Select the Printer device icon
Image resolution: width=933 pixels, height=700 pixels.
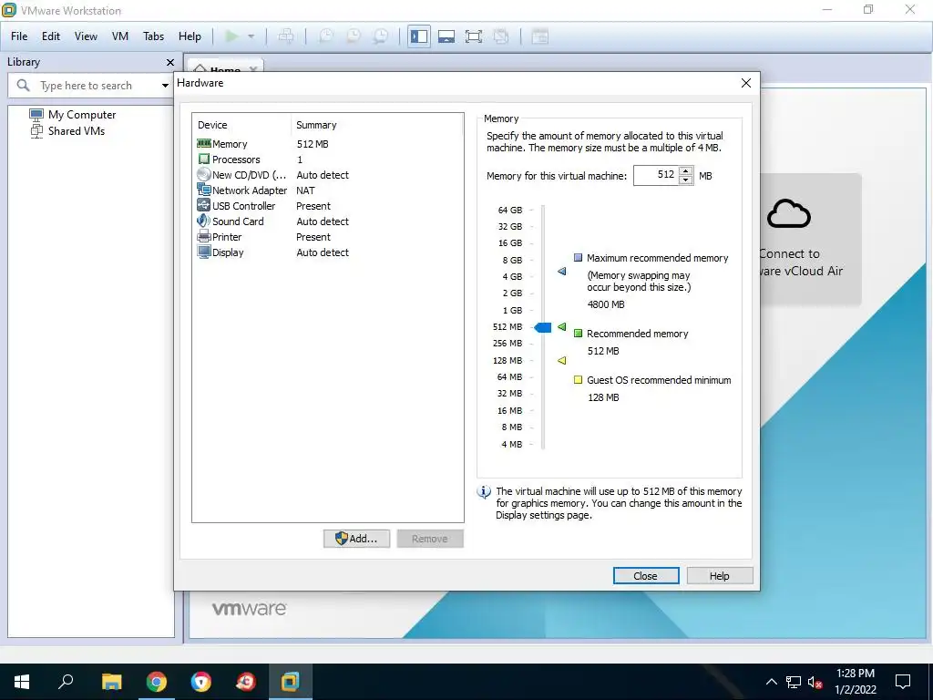(x=204, y=236)
